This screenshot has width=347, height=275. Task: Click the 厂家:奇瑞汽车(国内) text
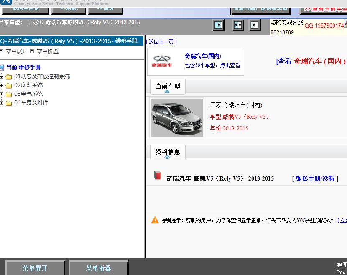click(236, 105)
